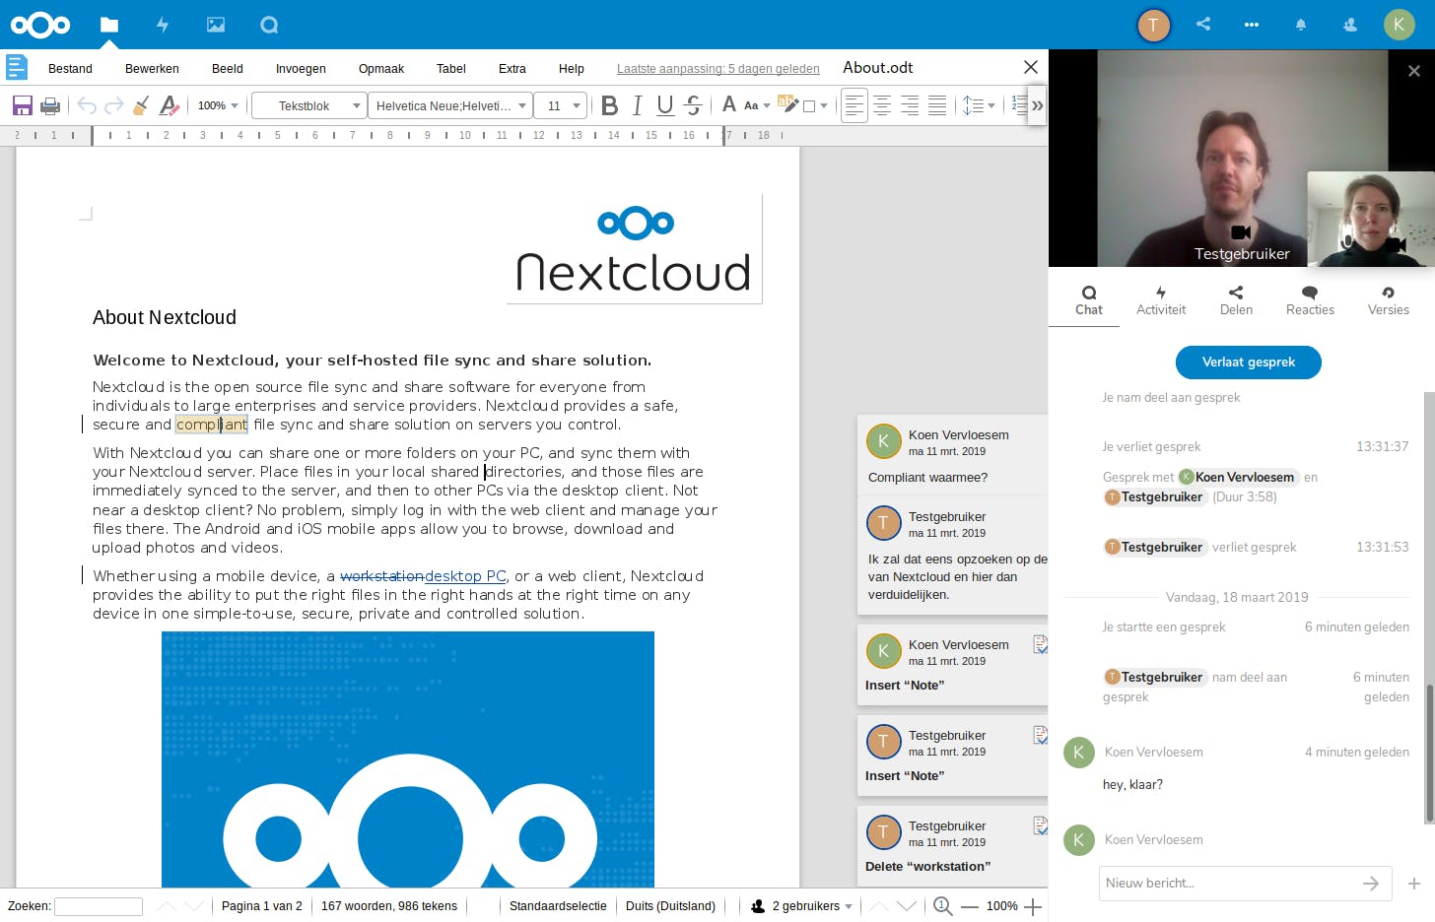1435x922 pixels.
Task: Click in the Zoeken search field
Action: click(99, 906)
